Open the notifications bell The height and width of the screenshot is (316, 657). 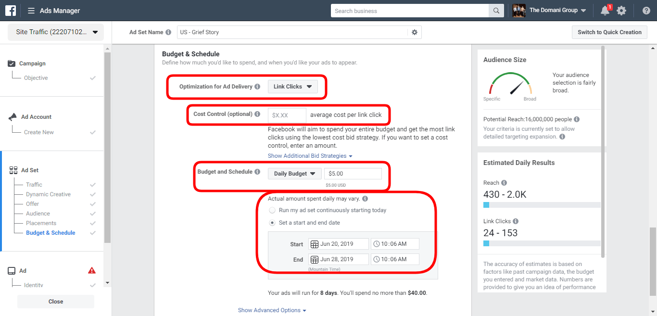pos(605,11)
